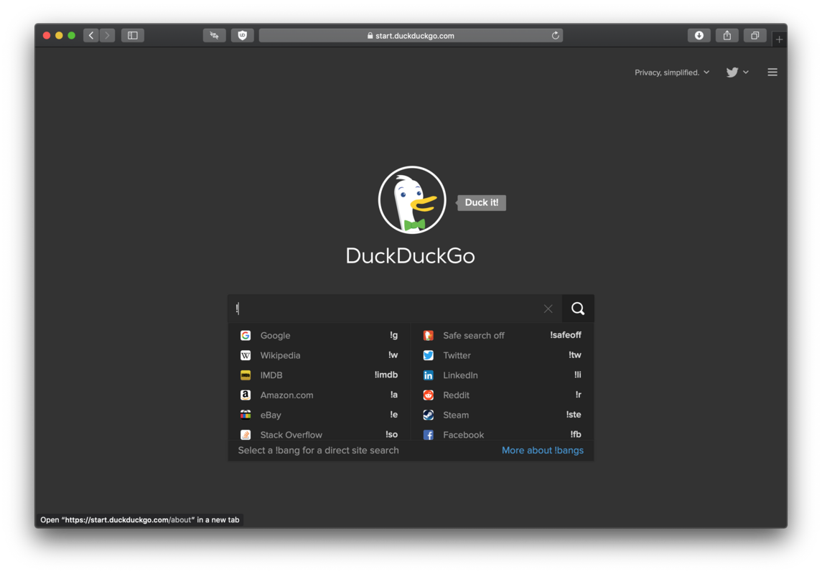Select the Steam !ste bang
Viewport: 822px width, 574px height.
(503, 415)
